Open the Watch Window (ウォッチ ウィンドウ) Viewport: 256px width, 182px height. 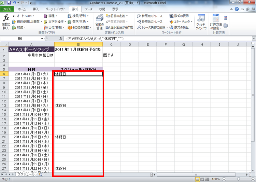pos(201,22)
